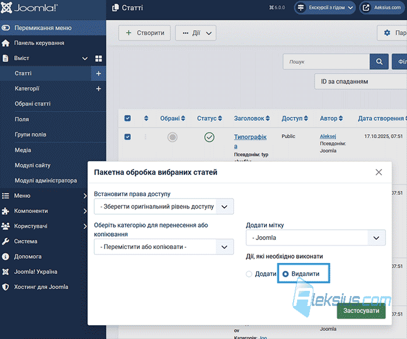This screenshot has height=339, width=407.
Task: Expand the Дії actions dropdown
Action: click(x=196, y=33)
